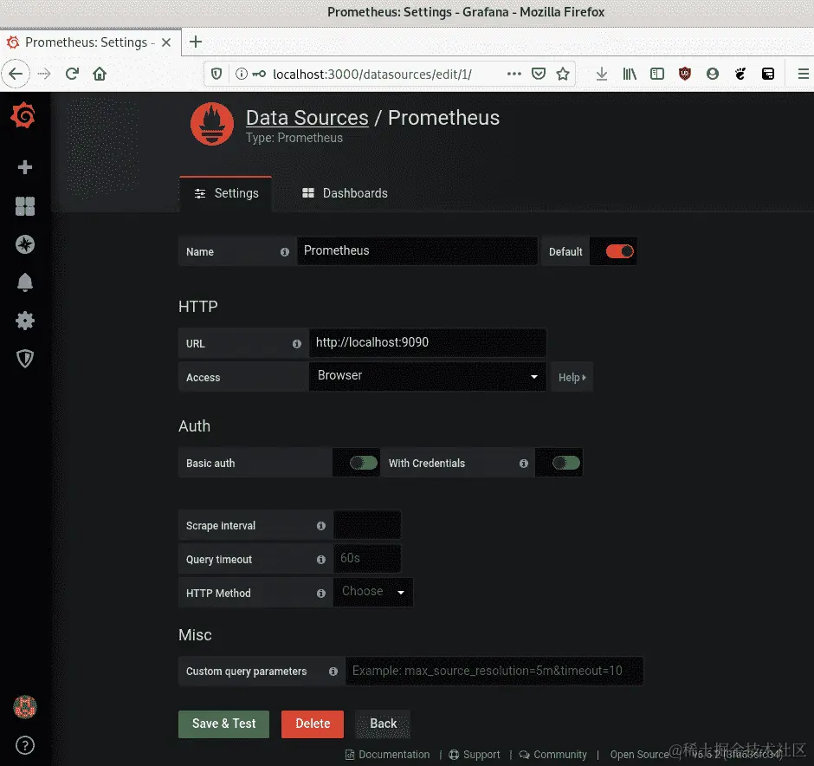Click the Query timeout input field
Screen dimensions: 814x766
coord(367,558)
